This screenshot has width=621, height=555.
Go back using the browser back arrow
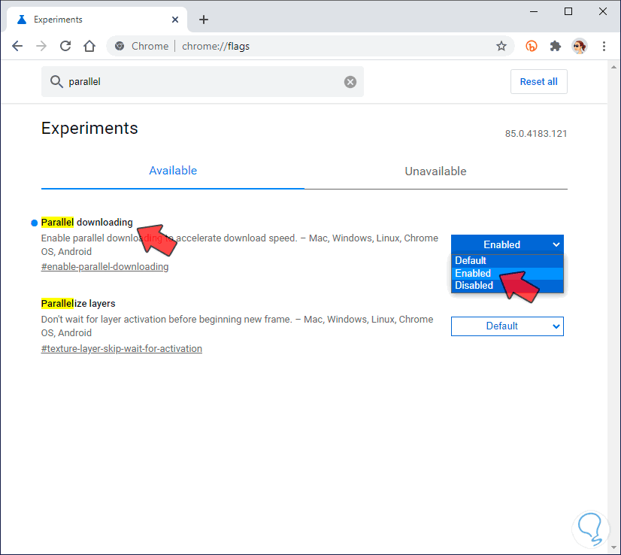[17, 46]
